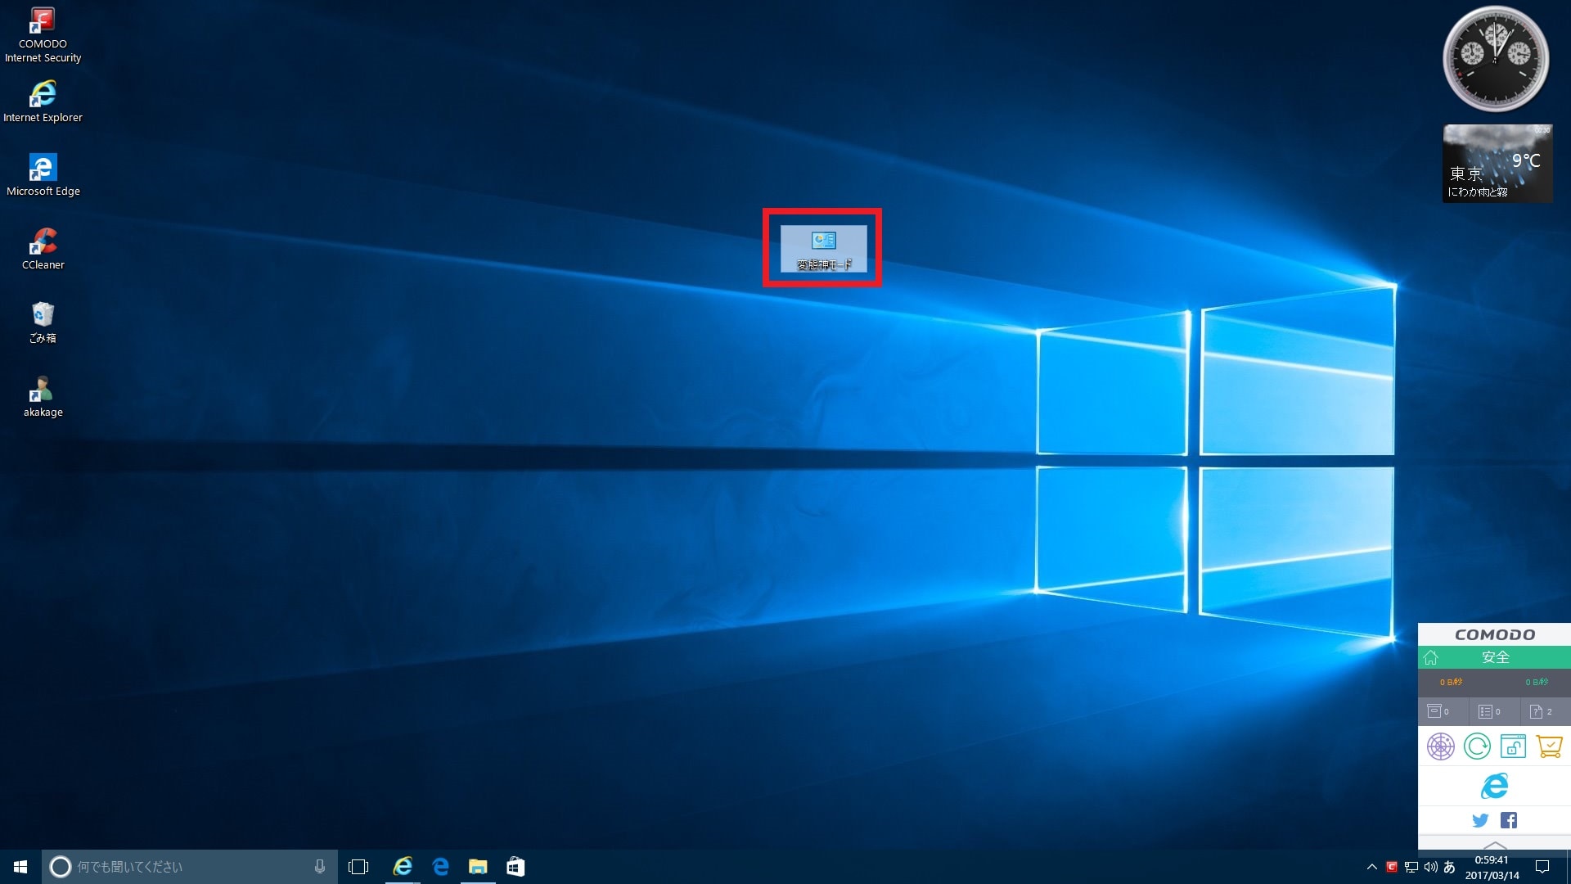Launch Internet Explorer from the taskbar
The width and height of the screenshot is (1571, 884).
tap(403, 866)
